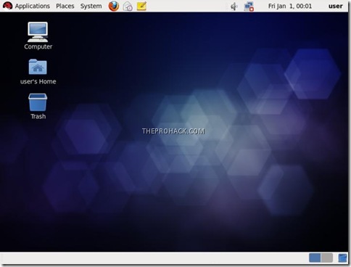
Task: Open the Applications menu
Action: pyautogui.click(x=32, y=6)
